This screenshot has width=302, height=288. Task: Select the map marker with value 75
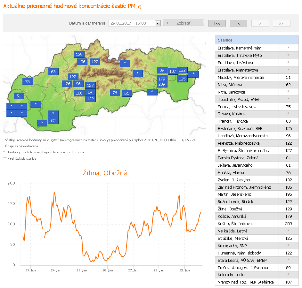(x=27, y=81)
